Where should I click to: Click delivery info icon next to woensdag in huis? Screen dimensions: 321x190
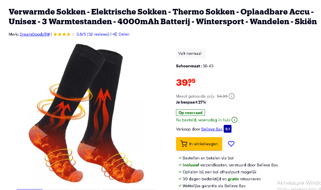234,120
